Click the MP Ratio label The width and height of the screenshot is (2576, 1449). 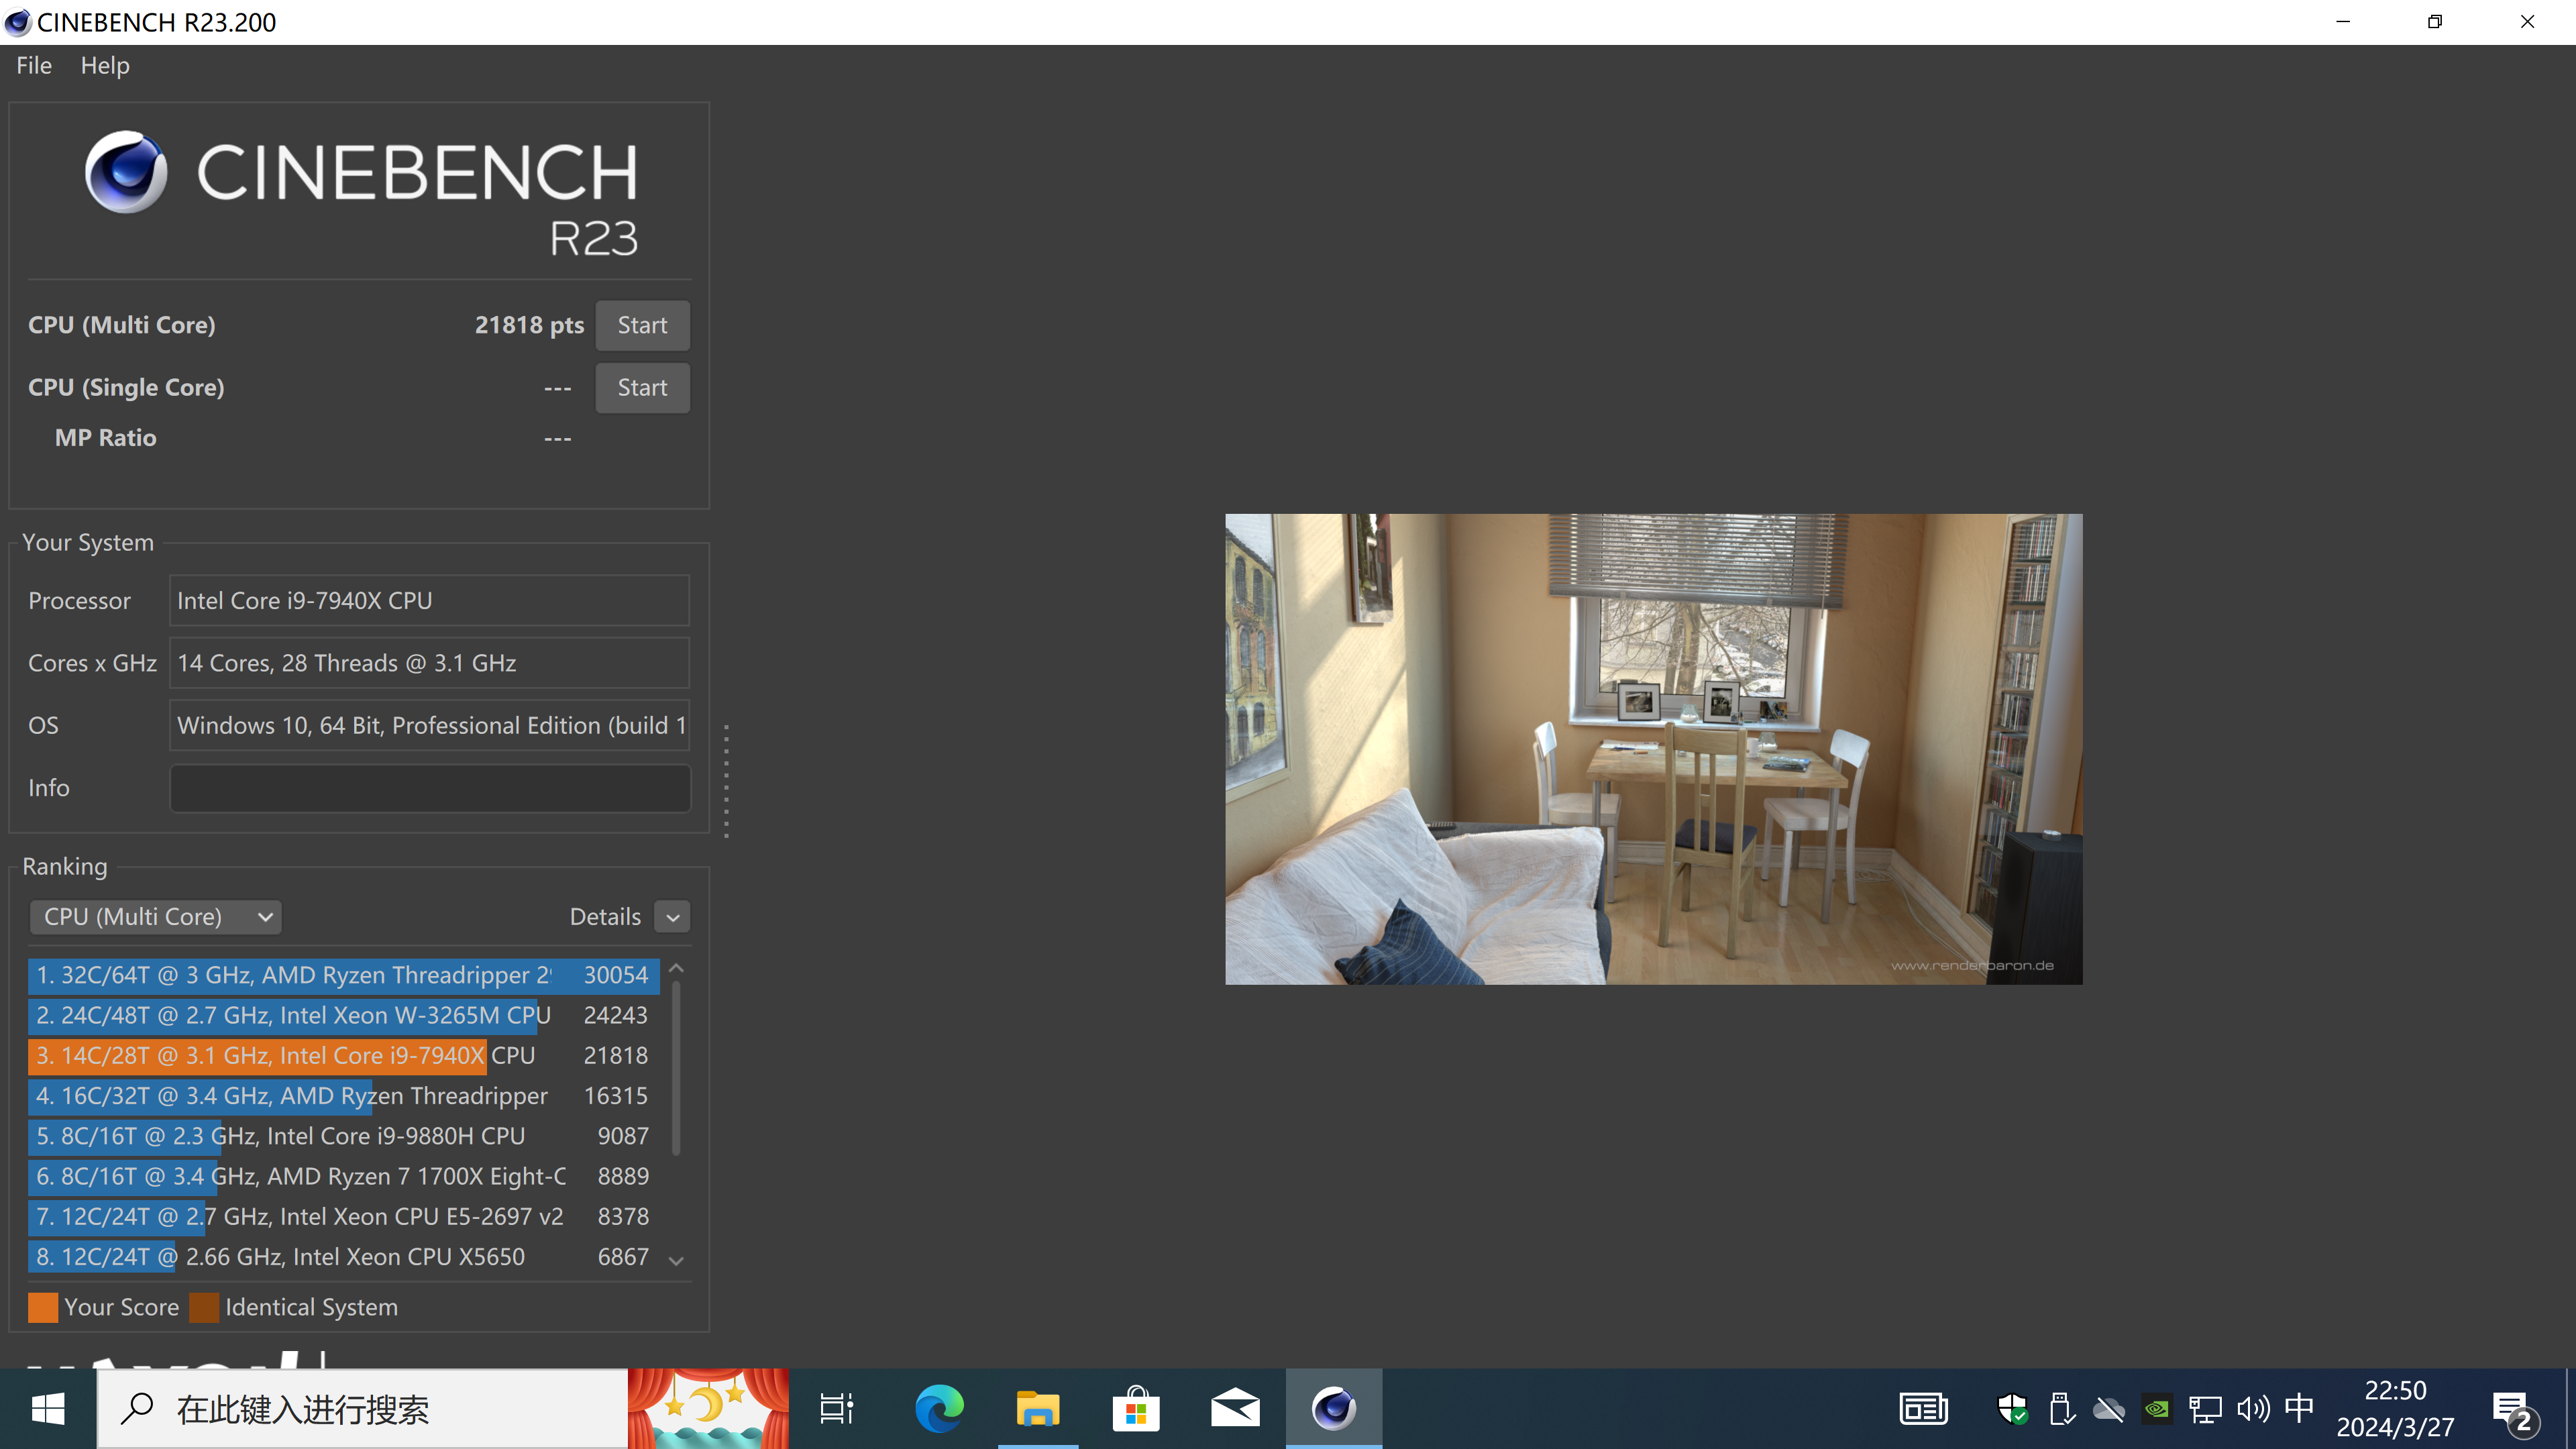[x=105, y=438]
